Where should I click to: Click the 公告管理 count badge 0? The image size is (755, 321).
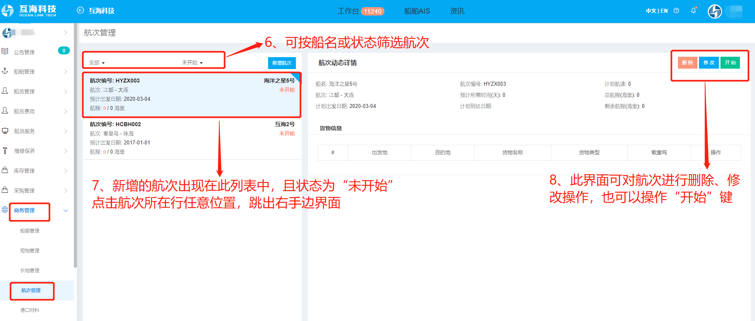pyautogui.click(x=64, y=50)
